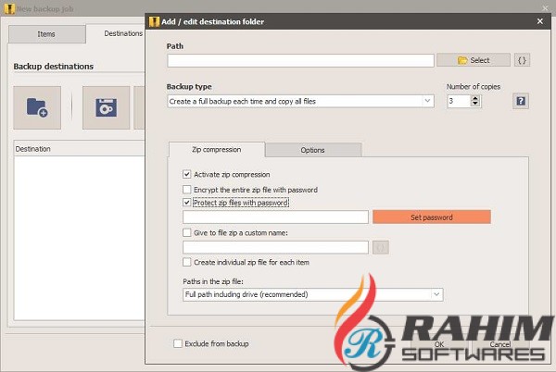Open the Items tab in New backup job
Viewport: 556px width, 372px height.
coord(46,34)
